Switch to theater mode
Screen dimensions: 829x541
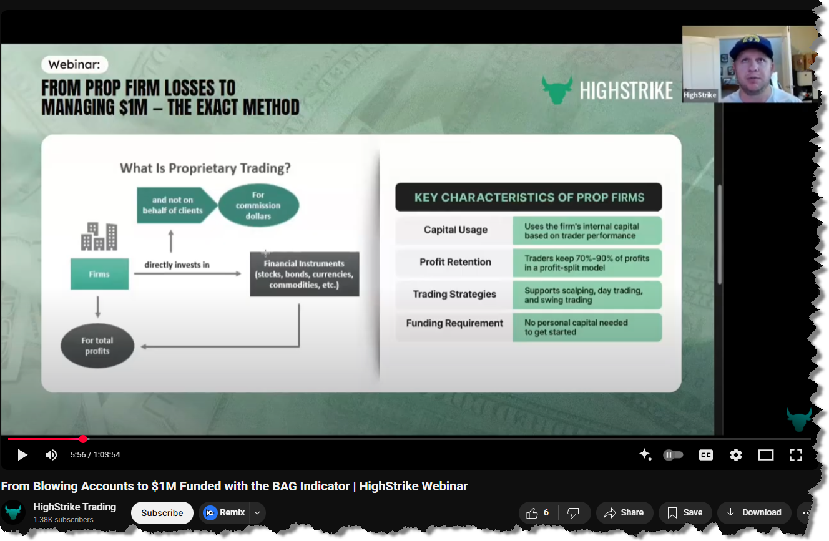766,455
